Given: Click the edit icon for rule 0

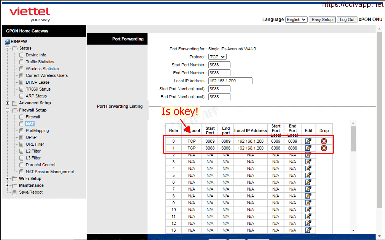Looking at the screenshot, I should (x=308, y=141).
